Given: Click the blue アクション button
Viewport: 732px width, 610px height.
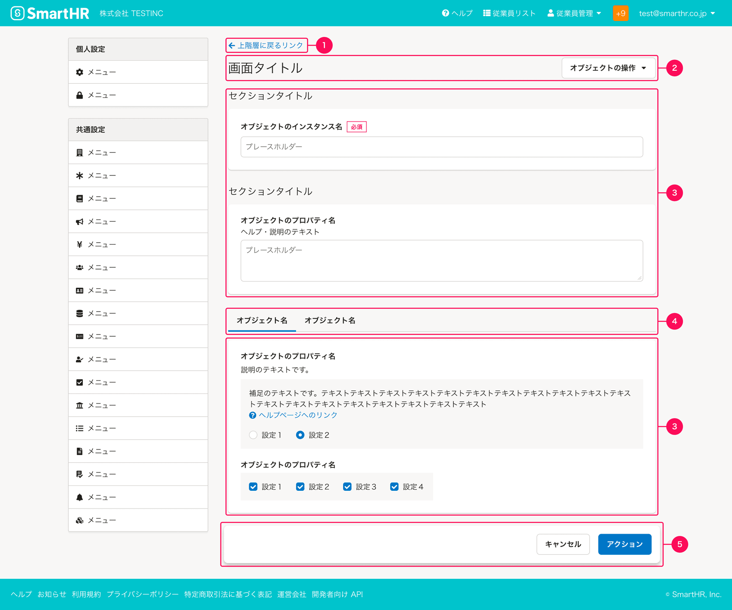Looking at the screenshot, I should 624,544.
